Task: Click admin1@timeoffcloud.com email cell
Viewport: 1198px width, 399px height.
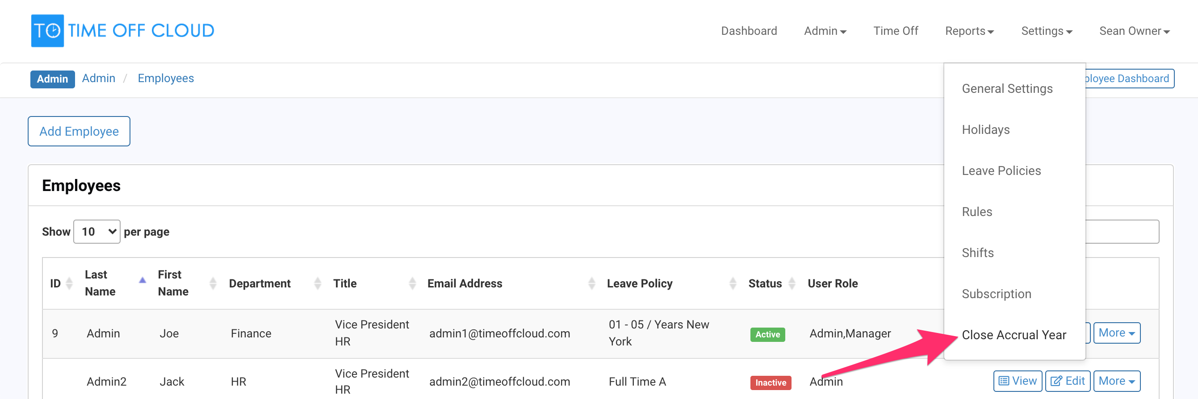Action: tap(499, 333)
